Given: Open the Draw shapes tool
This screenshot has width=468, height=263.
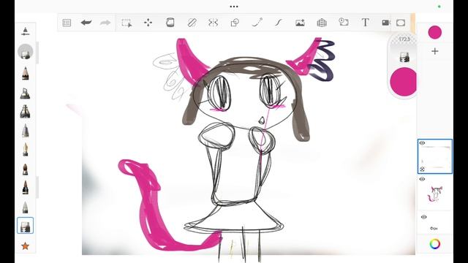Looking at the screenshot, I should [x=235, y=23].
